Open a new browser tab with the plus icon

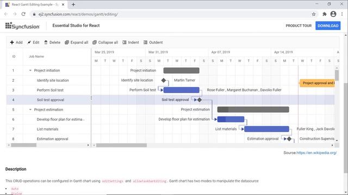[73, 4]
